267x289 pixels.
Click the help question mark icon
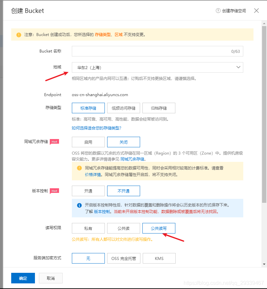coord(218,11)
